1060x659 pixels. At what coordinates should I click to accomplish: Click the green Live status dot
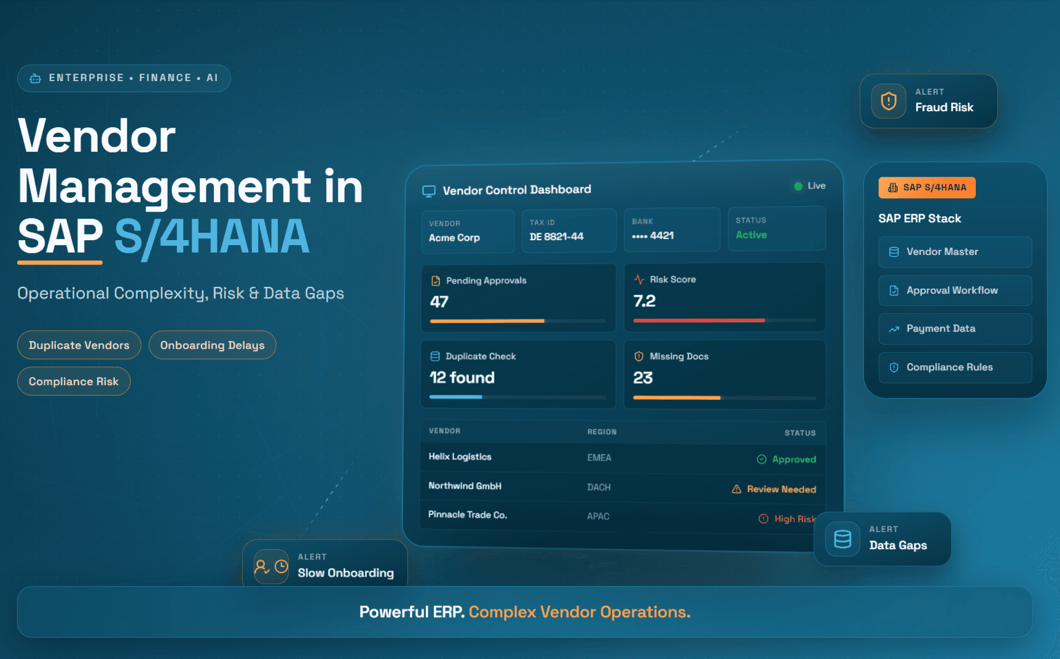(798, 186)
